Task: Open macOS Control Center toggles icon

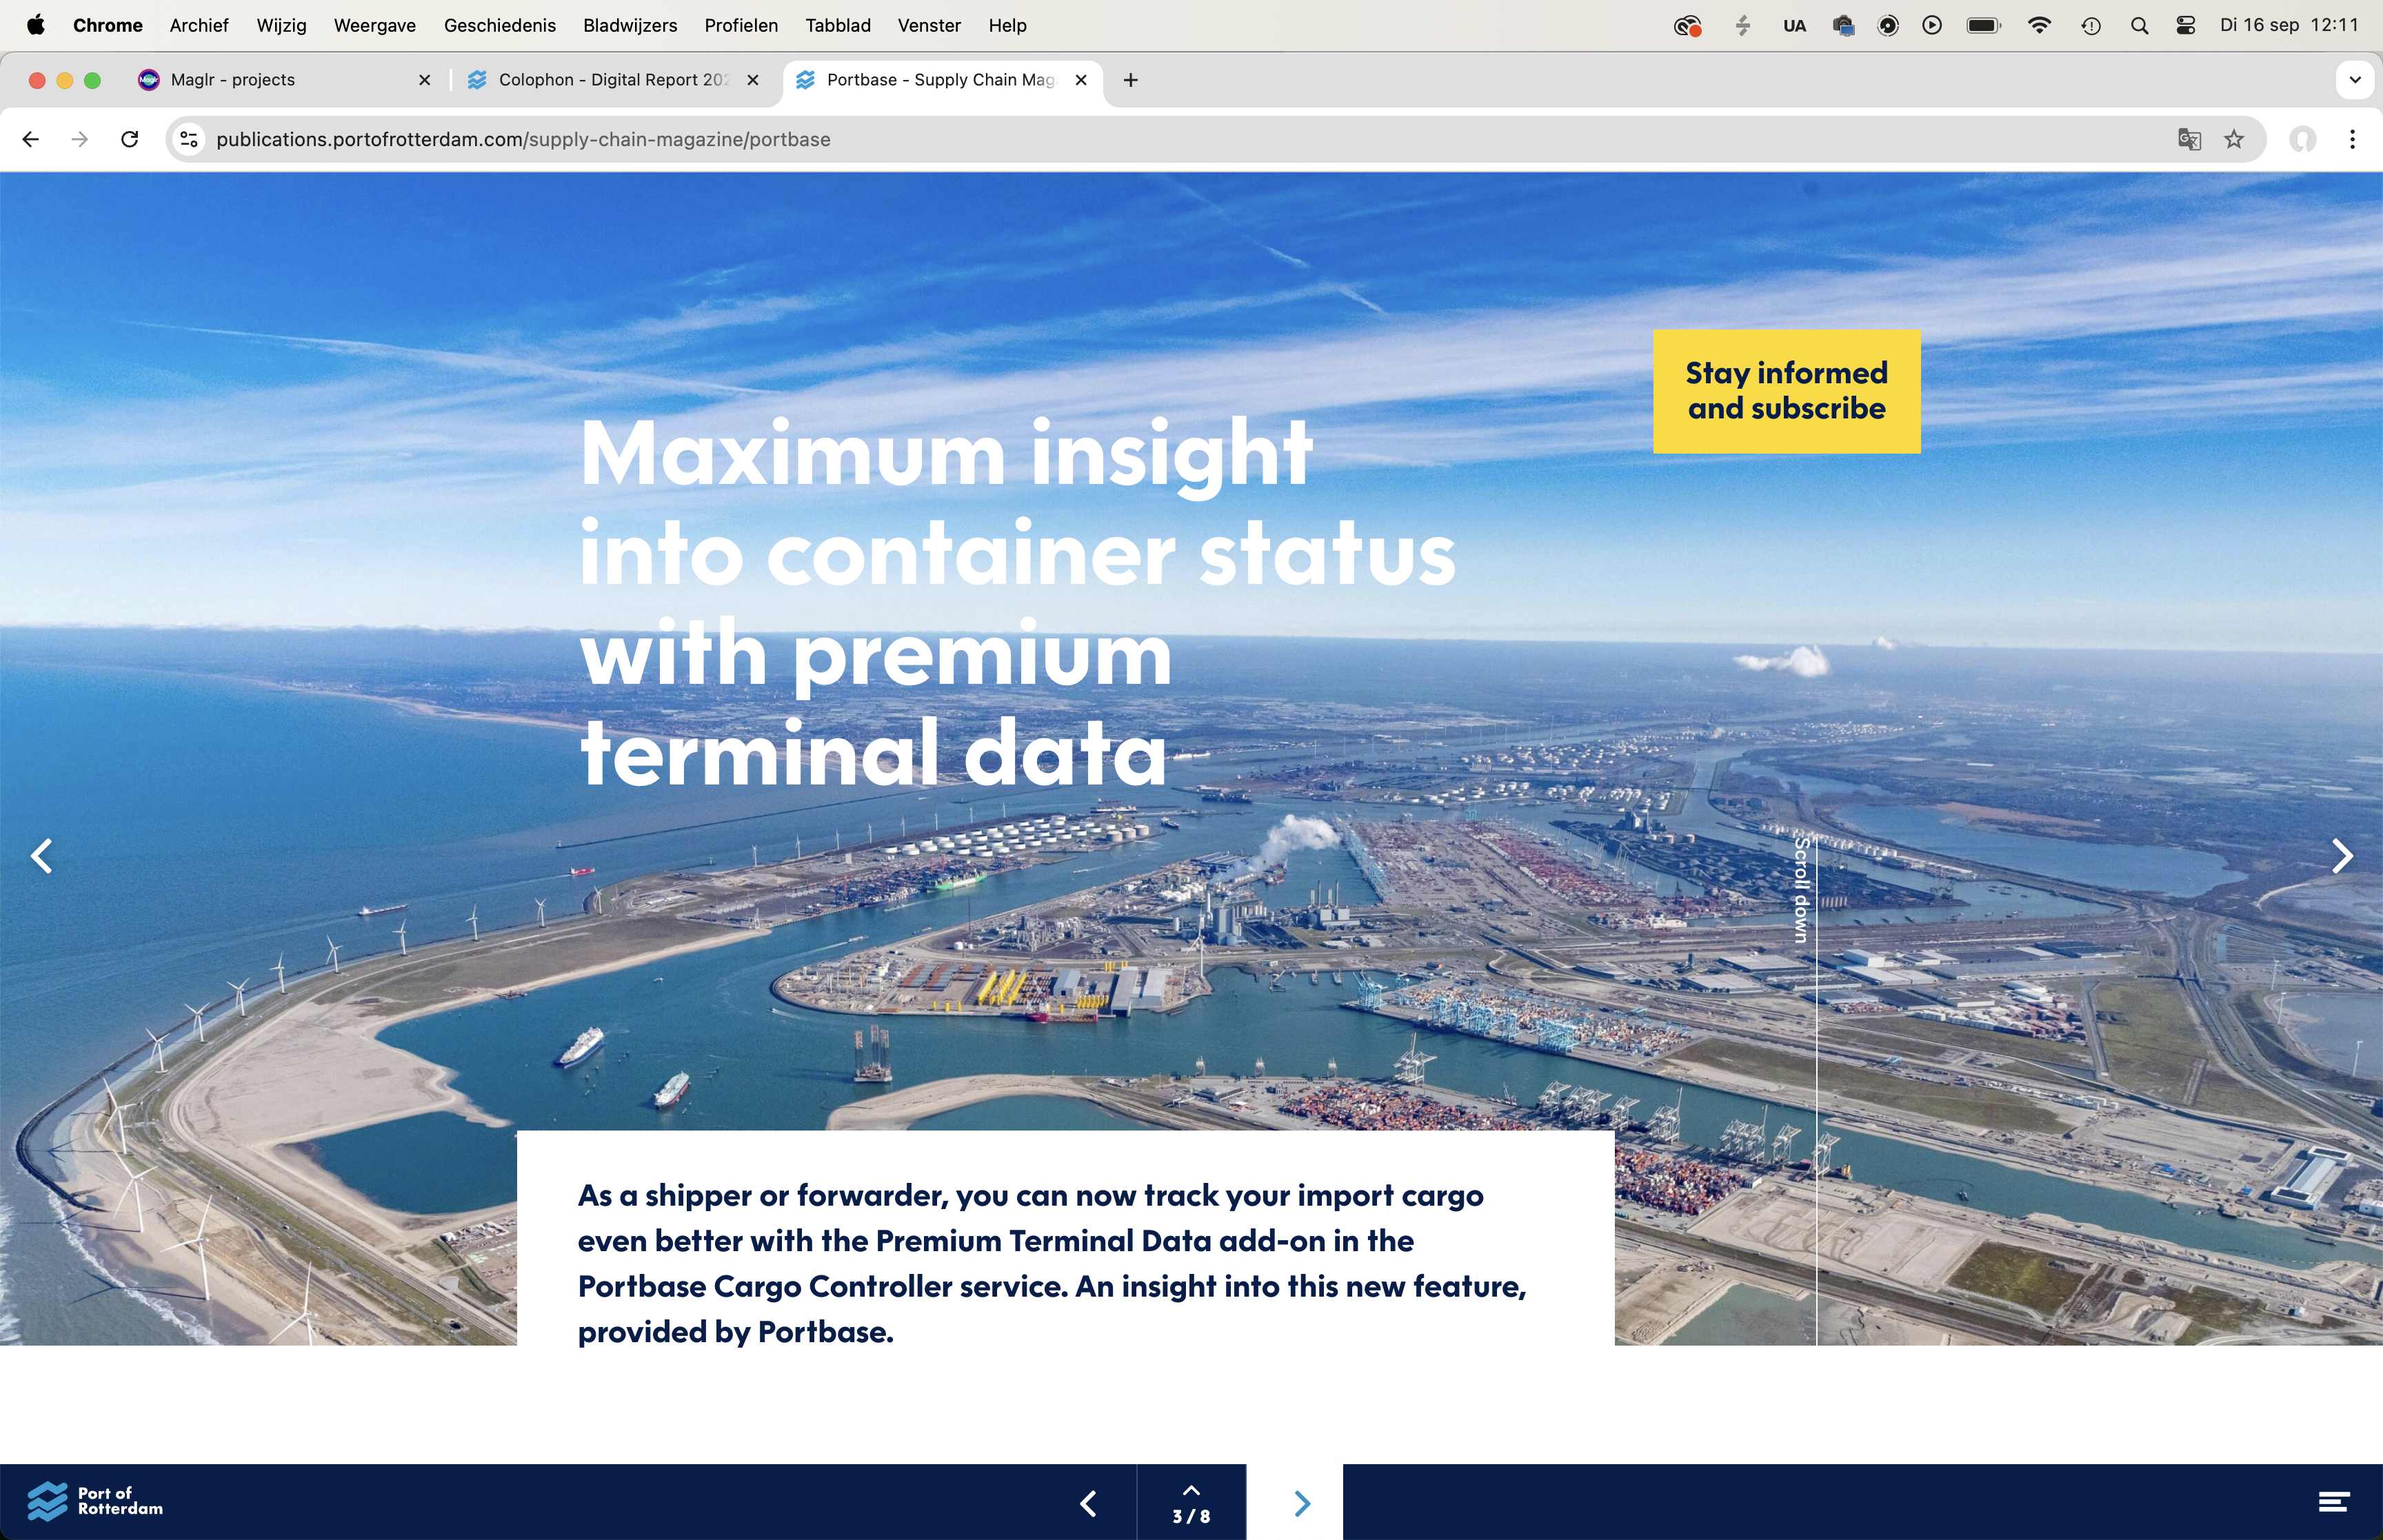Action: pyautogui.click(x=2185, y=25)
